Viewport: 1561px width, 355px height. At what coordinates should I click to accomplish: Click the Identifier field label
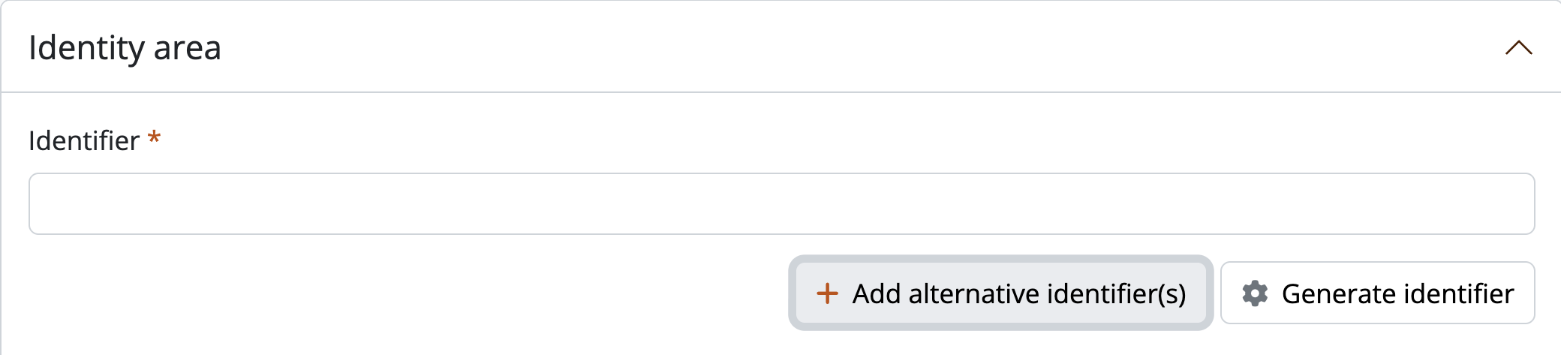[84, 141]
